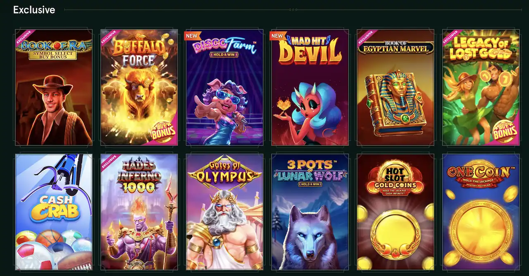Image resolution: width=529 pixels, height=276 pixels.
Task: Play the Legacy of Lost Gold game
Action: [x=481, y=87]
